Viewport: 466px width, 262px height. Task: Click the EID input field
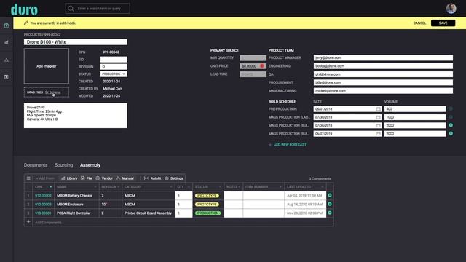[114, 60]
